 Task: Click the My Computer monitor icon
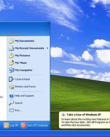pyautogui.click(x=11, y=70)
